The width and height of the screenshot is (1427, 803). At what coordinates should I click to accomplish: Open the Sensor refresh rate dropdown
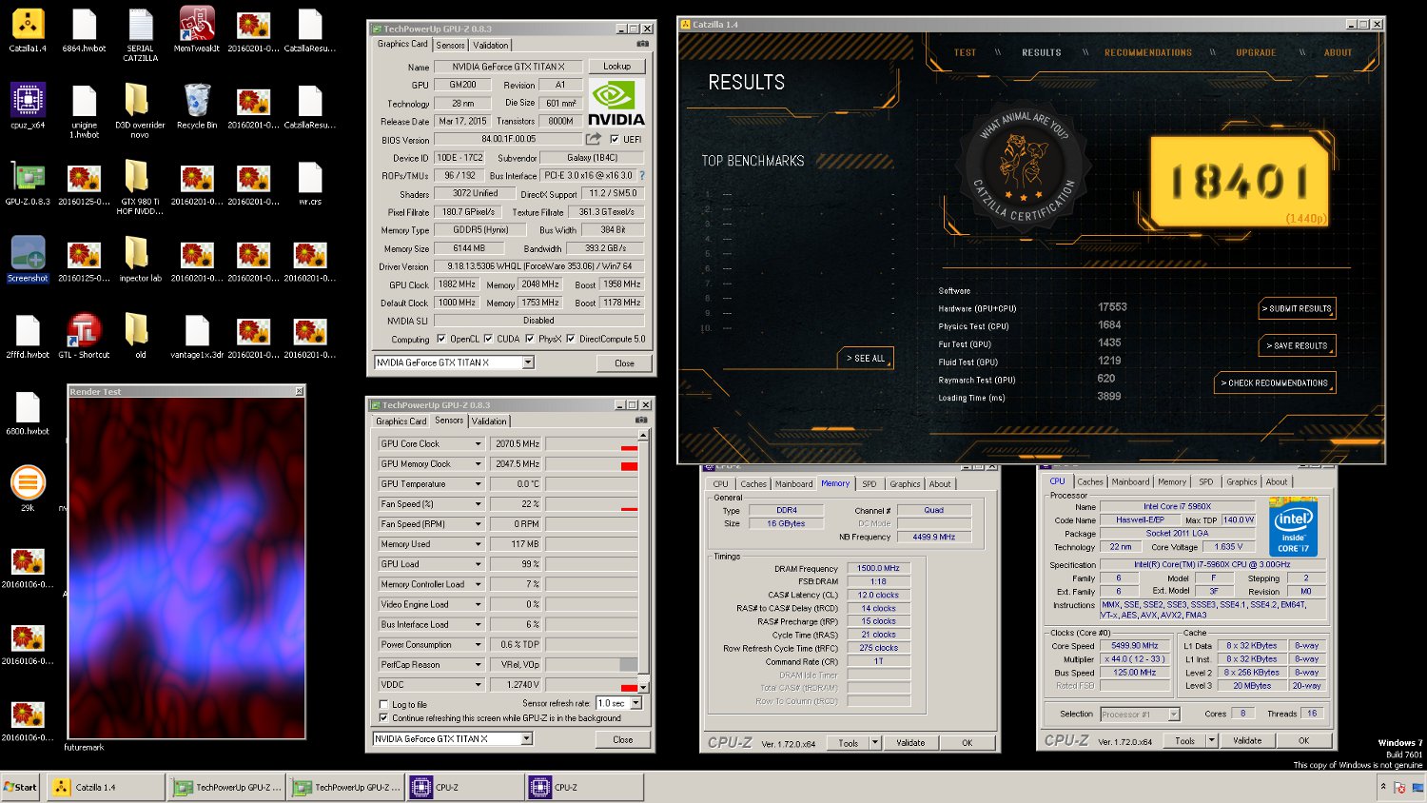[x=636, y=703]
